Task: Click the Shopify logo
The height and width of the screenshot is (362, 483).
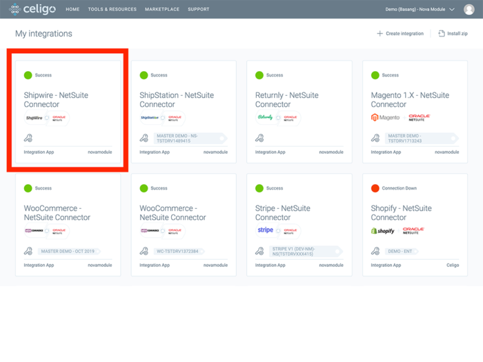Action: [382, 230]
